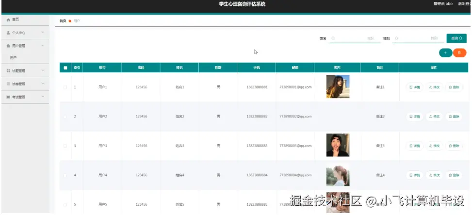Check the checkbox for row 用户1
472x215 pixels.
[65, 87]
